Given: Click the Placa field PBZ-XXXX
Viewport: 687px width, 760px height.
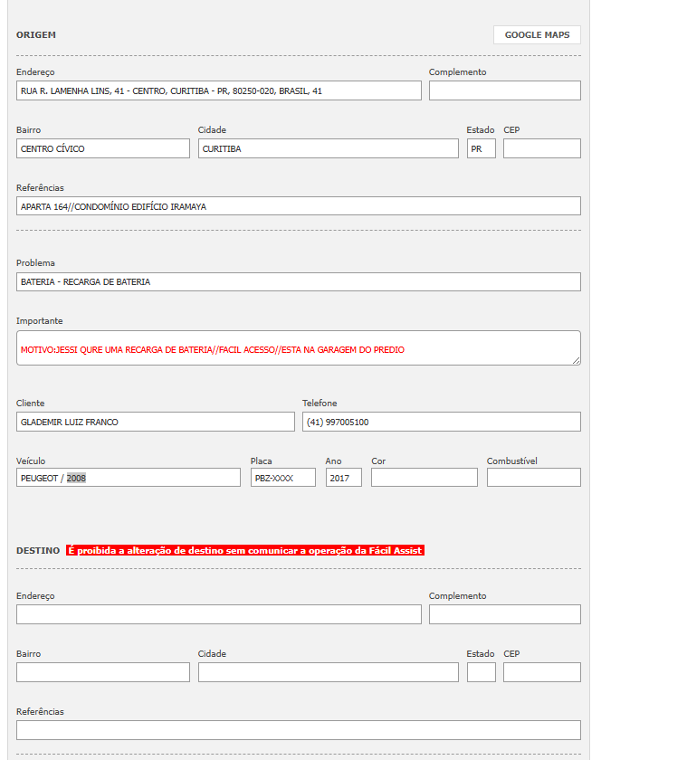Looking at the screenshot, I should pyautogui.click(x=282, y=478).
